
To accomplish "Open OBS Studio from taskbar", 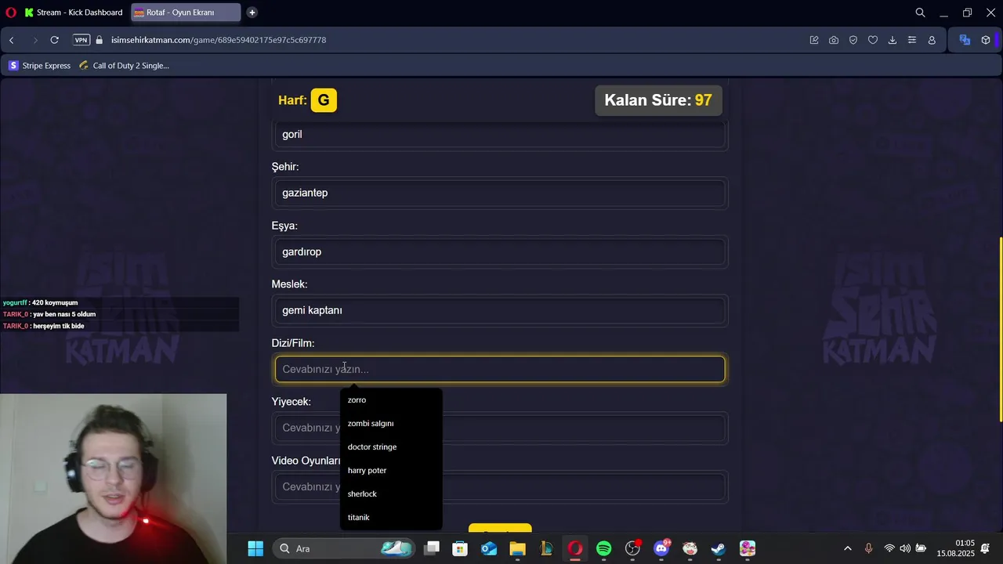I will (632, 548).
